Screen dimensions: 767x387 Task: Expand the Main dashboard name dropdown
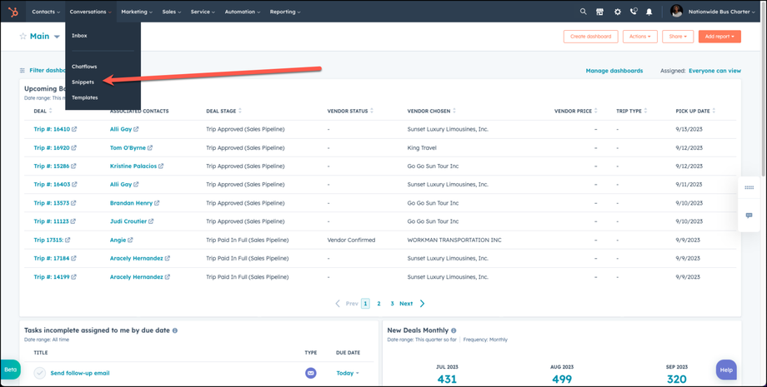pos(57,37)
